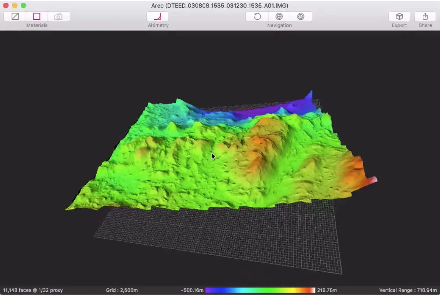Toggle the Altimetry curve button

[x=158, y=16]
